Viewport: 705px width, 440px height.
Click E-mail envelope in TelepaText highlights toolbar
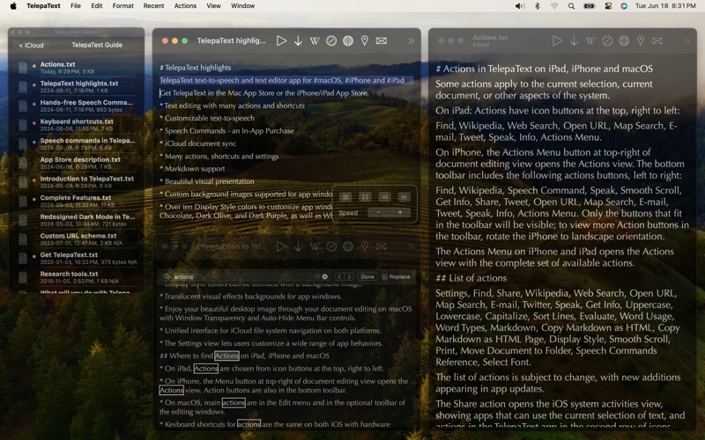(382, 40)
